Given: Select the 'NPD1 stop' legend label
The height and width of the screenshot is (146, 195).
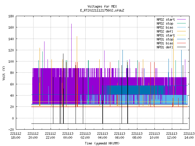Looking at the screenshot, I should (165, 39).
